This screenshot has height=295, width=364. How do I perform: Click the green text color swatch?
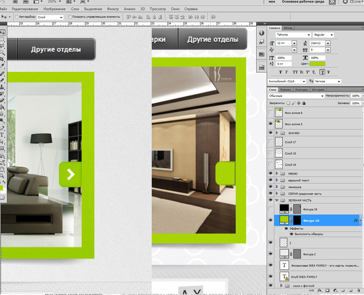(x=317, y=64)
